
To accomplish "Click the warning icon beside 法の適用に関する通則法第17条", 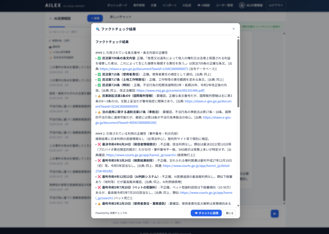I will tap(99, 112).
